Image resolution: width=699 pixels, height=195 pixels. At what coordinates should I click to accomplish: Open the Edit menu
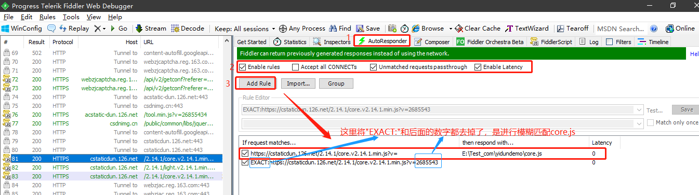(x=26, y=17)
